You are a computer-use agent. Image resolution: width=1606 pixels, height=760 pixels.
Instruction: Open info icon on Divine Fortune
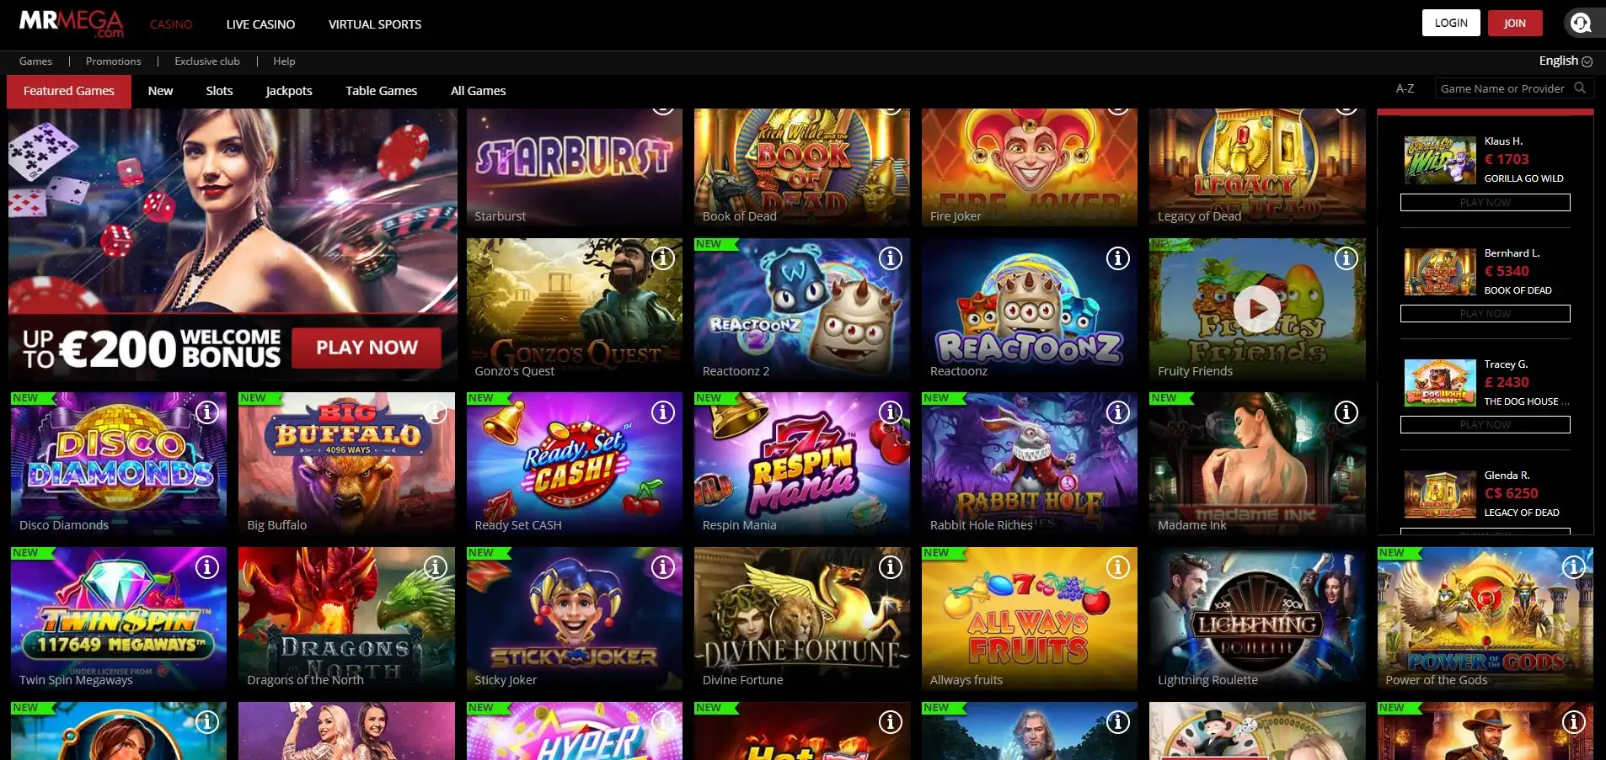891,567
